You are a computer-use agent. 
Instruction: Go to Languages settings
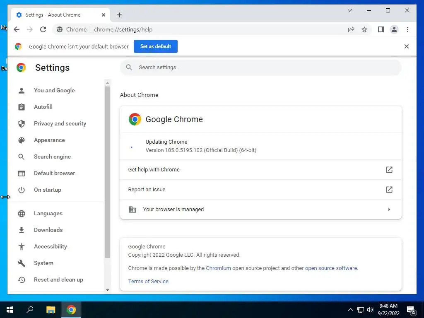pos(48,213)
